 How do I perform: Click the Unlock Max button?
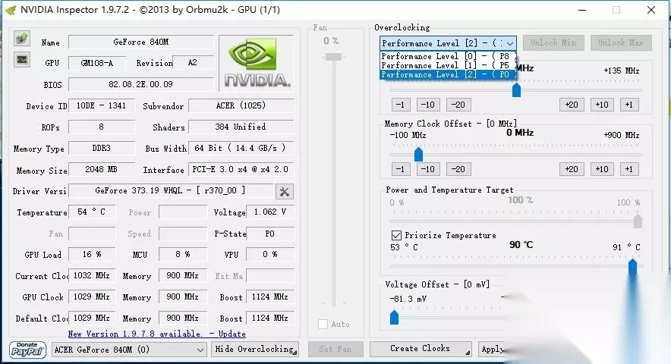[x=621, y=42]
